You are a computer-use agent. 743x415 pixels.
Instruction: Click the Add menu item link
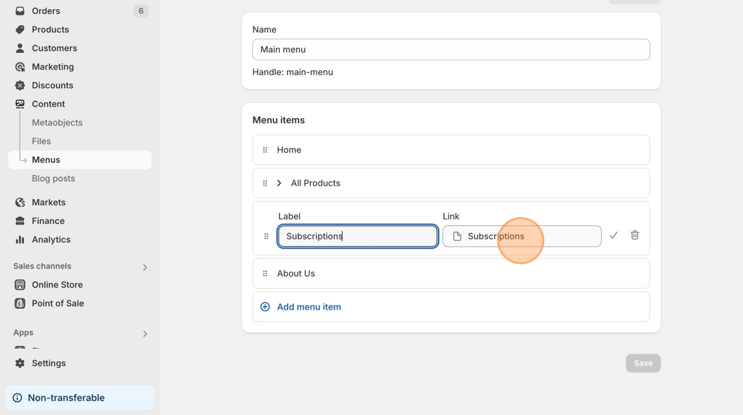(308, 307)
